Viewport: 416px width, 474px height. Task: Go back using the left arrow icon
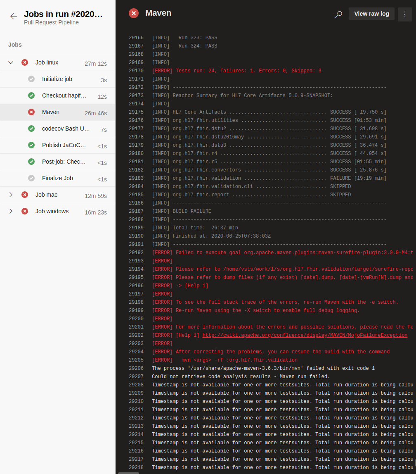pyautogui.click(x=14, y=17)
